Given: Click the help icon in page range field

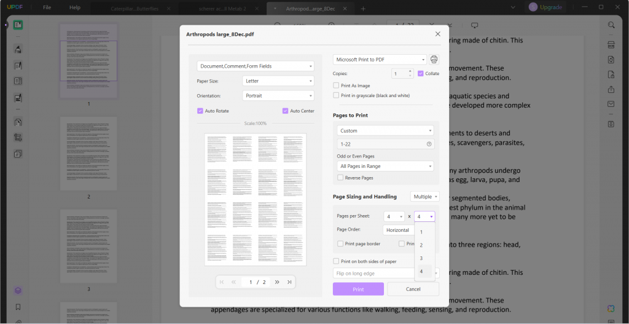Looking at the screenshot, I should point(429,144).
